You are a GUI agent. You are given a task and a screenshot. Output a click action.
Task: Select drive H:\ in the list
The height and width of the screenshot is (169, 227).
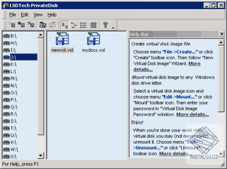pos(10,43)
